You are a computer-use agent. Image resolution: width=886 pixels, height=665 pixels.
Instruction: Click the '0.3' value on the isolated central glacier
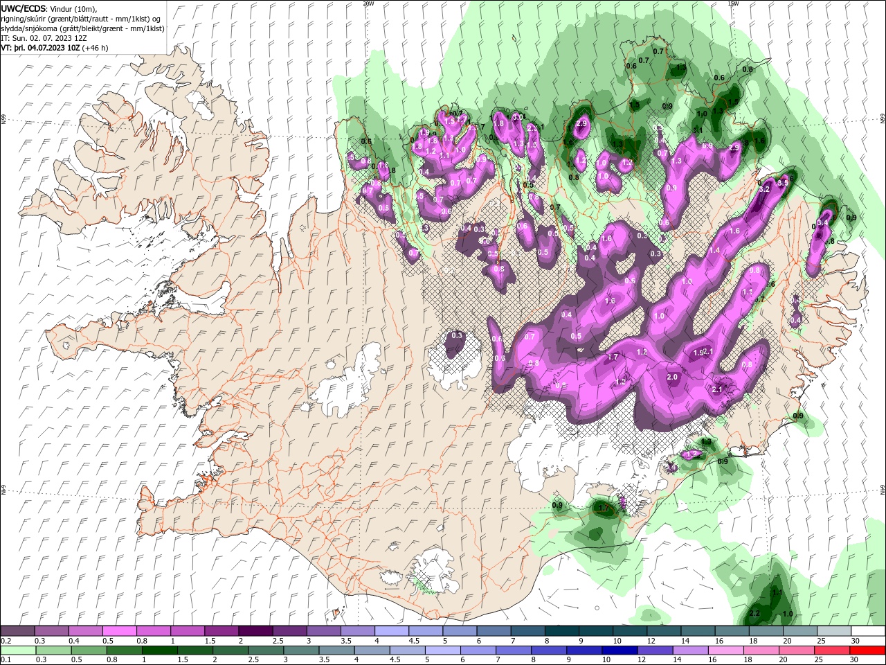pos(457,335)
